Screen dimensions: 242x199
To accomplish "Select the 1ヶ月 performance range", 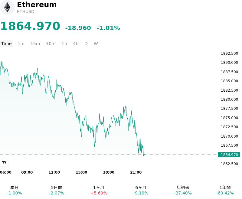I will point(99,190).
